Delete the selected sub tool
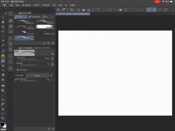The image size is (175, 131). coord(53,43)
